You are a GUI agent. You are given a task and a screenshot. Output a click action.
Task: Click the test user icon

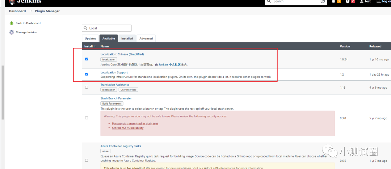pyautogui.click(x=361, y=1)
